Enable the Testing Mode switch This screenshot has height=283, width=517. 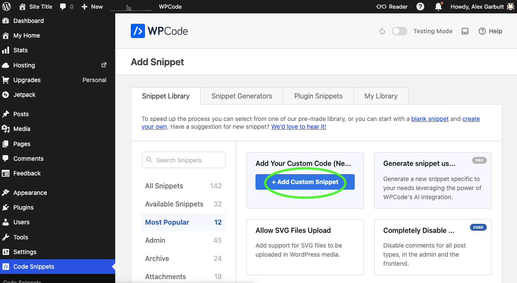pyautogui.click(x=399, y=31)
